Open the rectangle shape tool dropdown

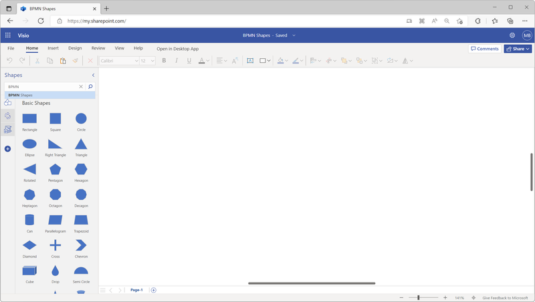(x=269, y=61)
